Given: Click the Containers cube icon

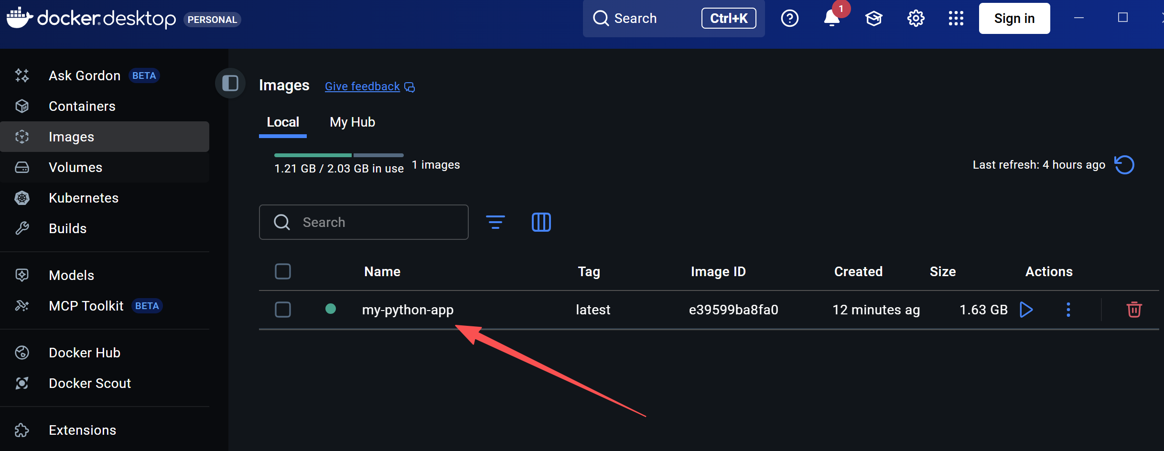Looking at the screenshot, I should click(22, 106).
